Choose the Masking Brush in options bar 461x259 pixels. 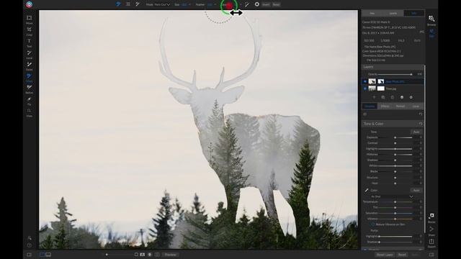(118, 4)
